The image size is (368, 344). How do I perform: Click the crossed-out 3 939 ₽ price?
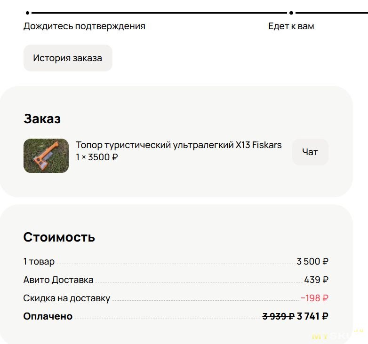pyautogui.click(x=278, y=316)
